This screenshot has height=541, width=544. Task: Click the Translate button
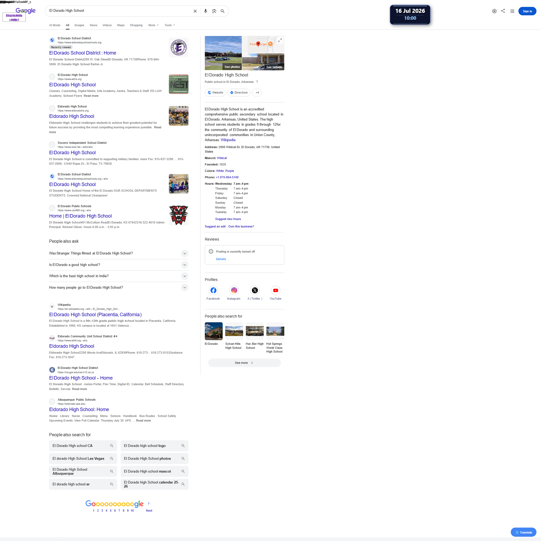tap(526, 535)
